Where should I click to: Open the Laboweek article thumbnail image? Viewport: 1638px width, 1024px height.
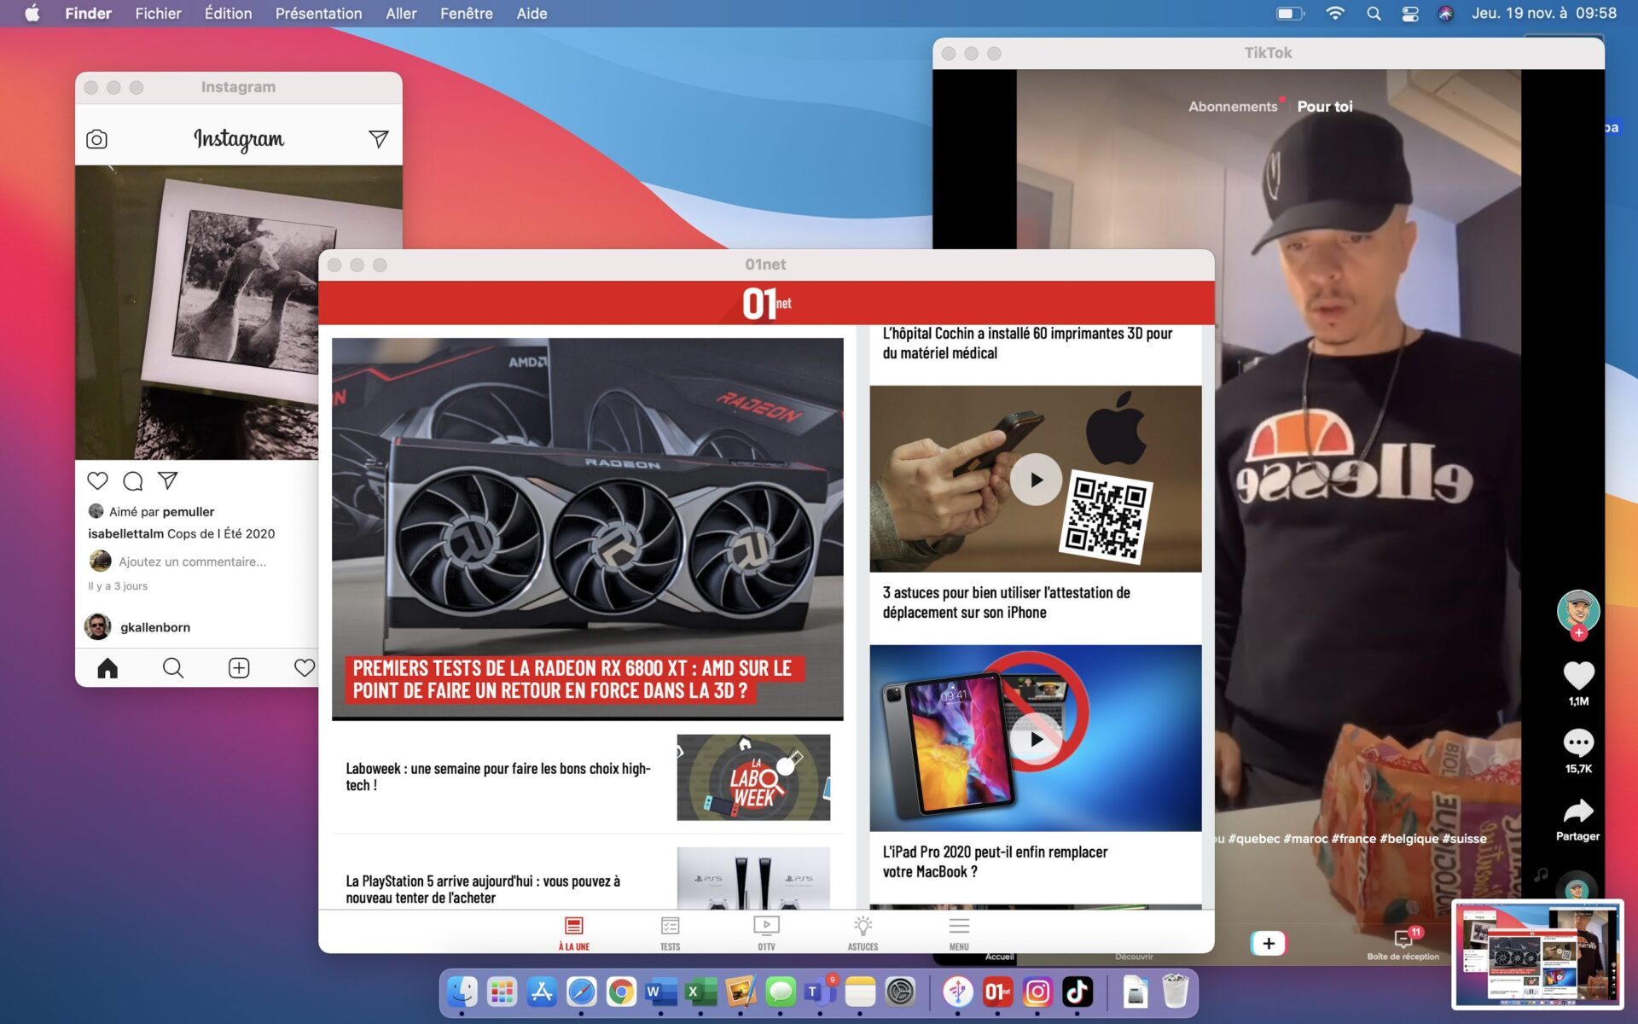click(753, 777)
